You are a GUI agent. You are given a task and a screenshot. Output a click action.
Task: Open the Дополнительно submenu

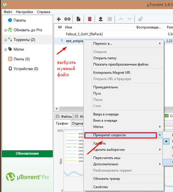point(124,164)
